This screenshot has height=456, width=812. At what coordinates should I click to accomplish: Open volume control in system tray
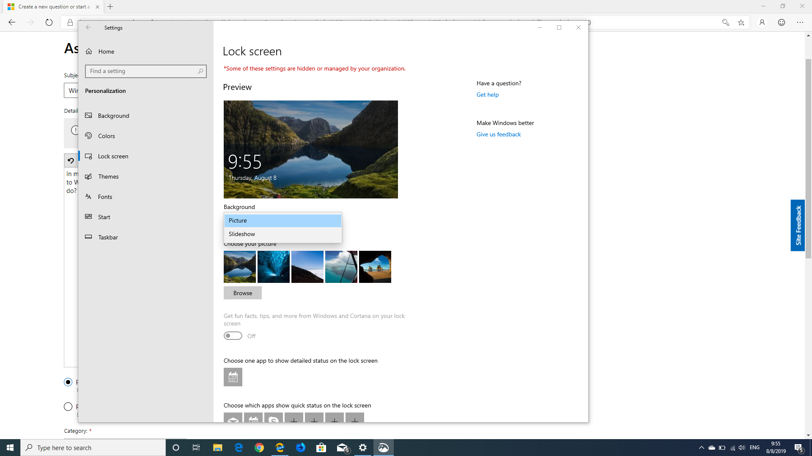[x=742, y=448]
